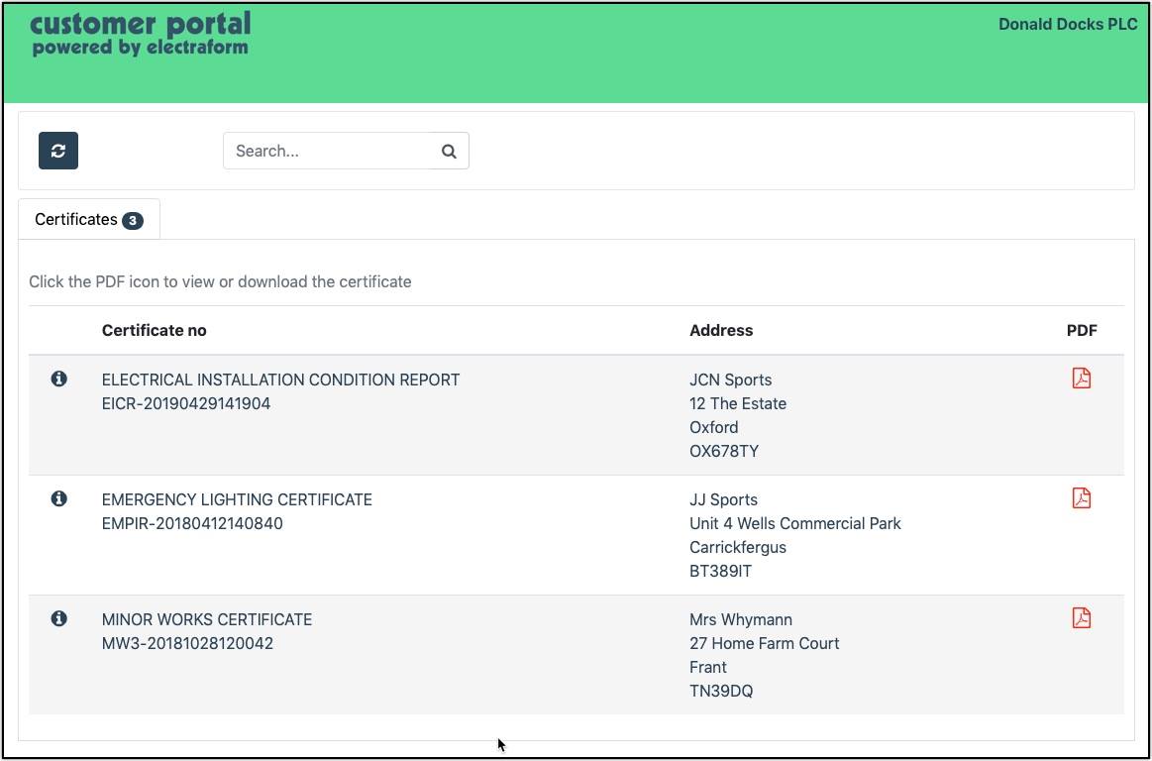
Task: Click town name Frant
Action: (x=708, y=668)
